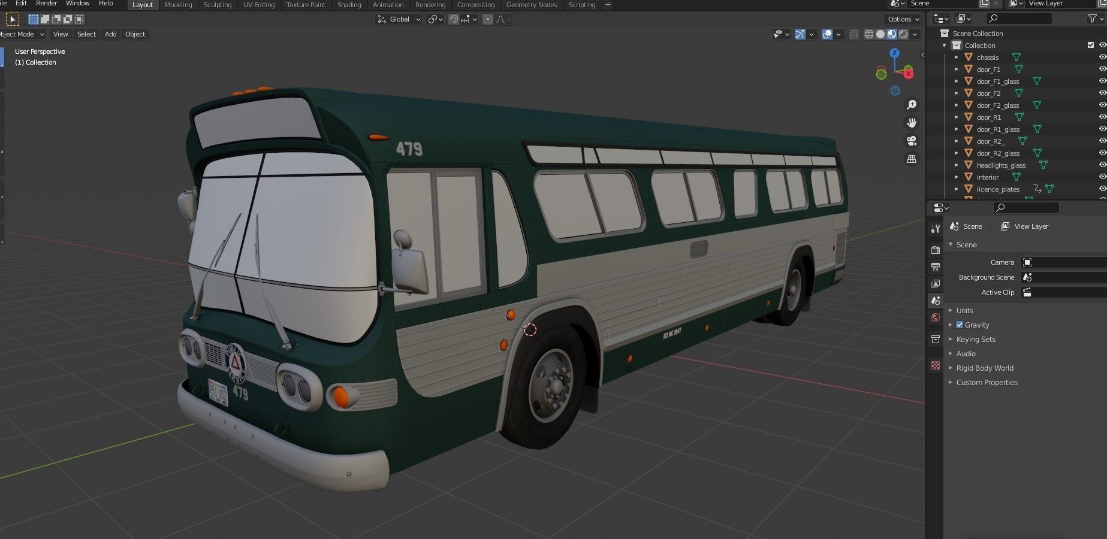Open the viewport shading options dropdown arrow

point(915,34)
